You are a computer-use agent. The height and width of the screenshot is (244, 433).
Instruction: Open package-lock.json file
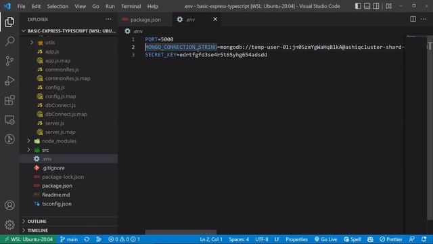[63, 177]
